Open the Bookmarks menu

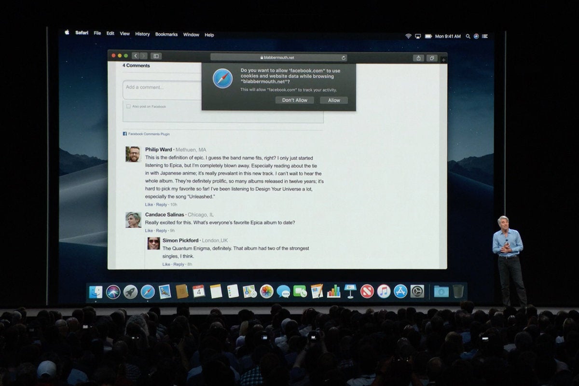[x=166, y=34]
